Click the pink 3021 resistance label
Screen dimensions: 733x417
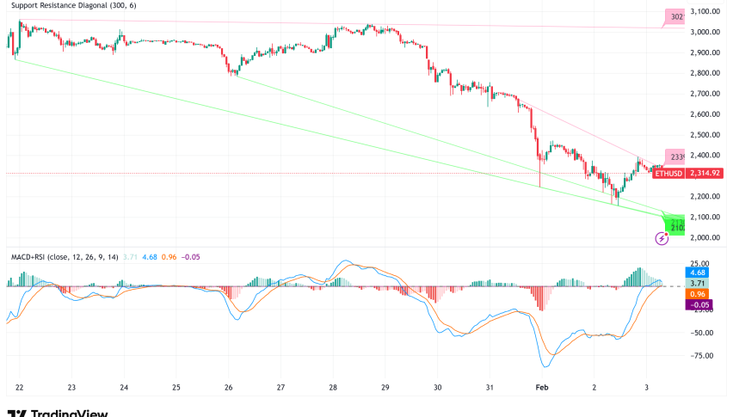tap(677, 16)
